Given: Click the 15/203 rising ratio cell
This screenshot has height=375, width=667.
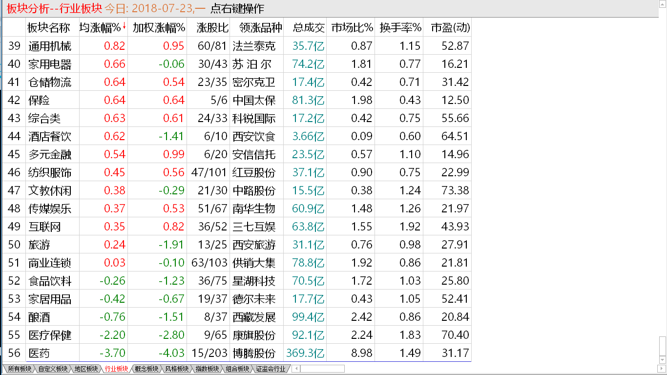Looking at the screenshot, I should 209,353.
